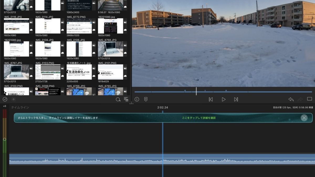Screen dimensions: 315x177
Task: Toggle the record circle button
Action: tap(14, 99)
